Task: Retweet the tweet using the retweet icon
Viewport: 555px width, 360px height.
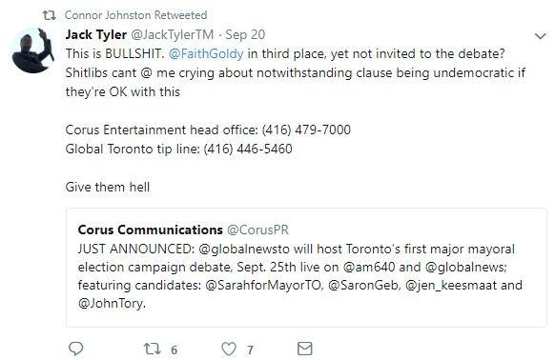Action: 153,349
